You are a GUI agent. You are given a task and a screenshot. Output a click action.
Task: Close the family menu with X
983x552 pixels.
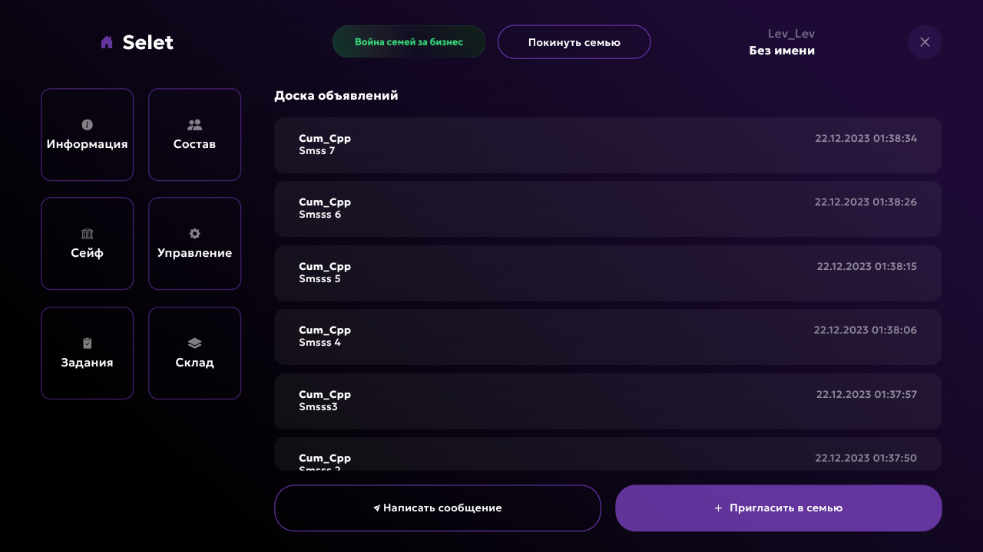(925, 42)
